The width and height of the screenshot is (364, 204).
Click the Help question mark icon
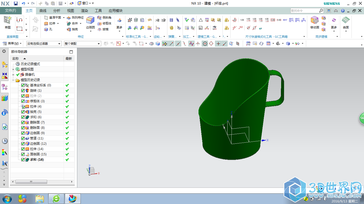point(343,11)
